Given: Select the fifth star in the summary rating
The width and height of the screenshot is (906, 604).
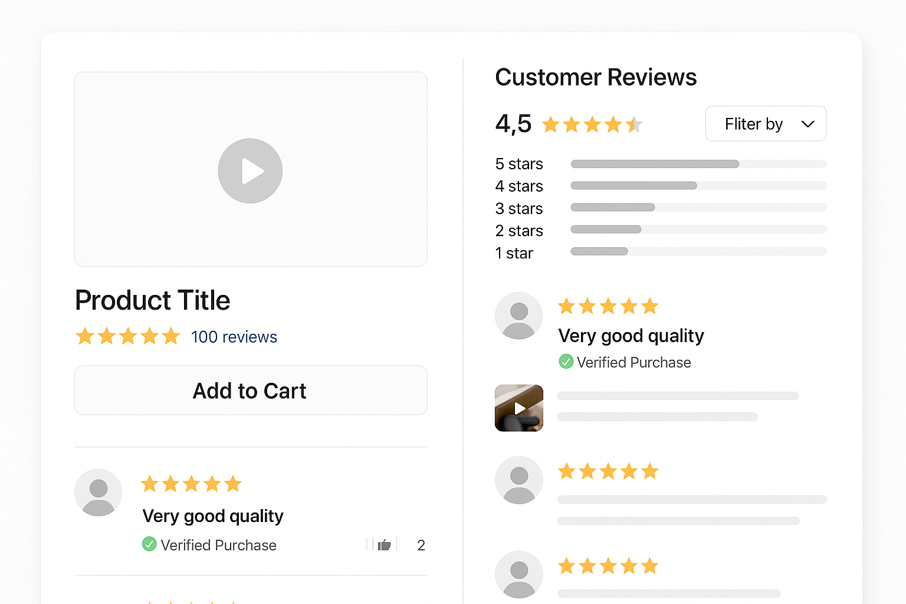Looking at the screenshot, I should tap(635, 124).
